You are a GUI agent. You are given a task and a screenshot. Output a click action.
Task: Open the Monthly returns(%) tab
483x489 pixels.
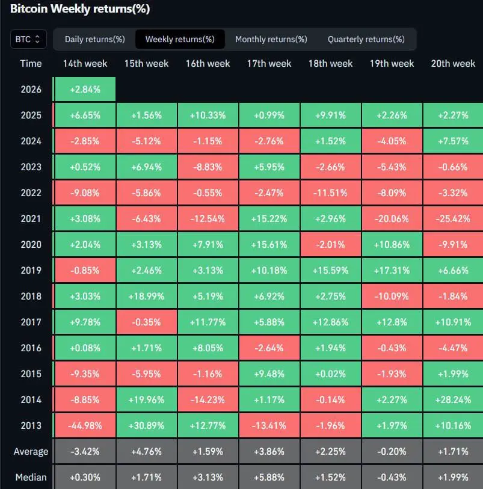271,39
